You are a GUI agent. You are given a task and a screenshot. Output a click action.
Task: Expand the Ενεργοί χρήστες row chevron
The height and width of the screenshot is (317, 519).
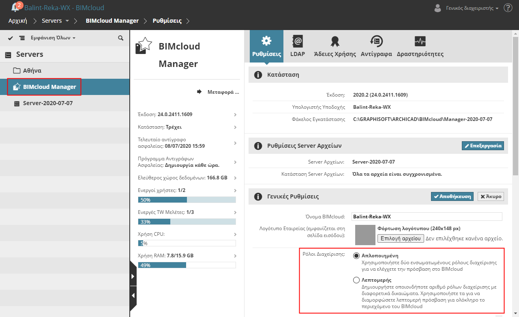pos(235,190)
